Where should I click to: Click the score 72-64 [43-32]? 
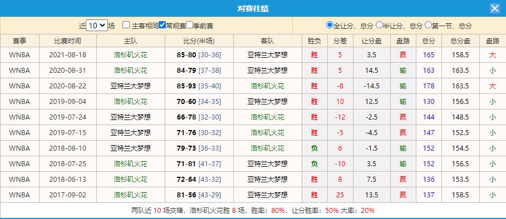(199, 179)
